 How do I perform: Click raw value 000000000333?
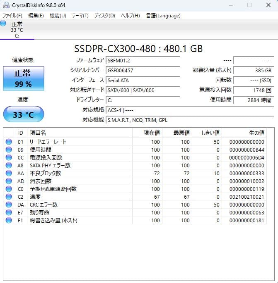247,173
